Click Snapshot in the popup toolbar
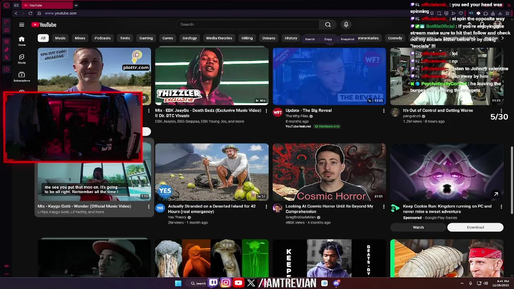The width and height of the screenshot is (514, 289). [x=347, y=39]
